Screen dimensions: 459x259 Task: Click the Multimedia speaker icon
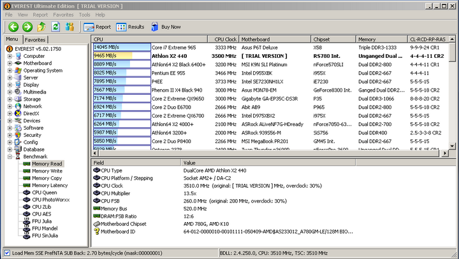pyautogui.click(x=18, y=92)
